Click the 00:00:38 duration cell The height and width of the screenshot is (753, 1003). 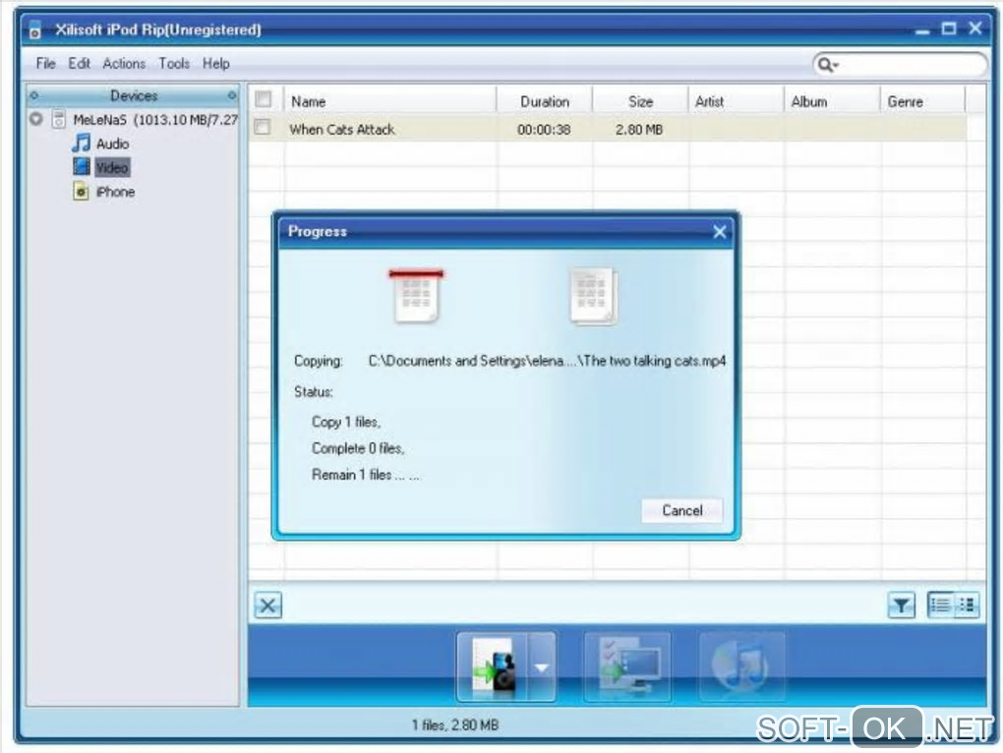point(544,129)
